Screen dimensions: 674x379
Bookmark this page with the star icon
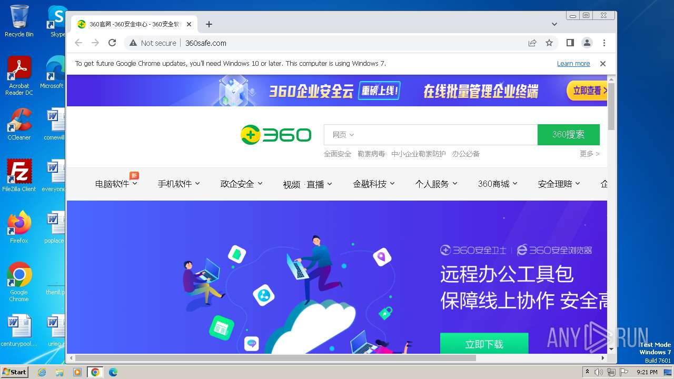(549, 43)
